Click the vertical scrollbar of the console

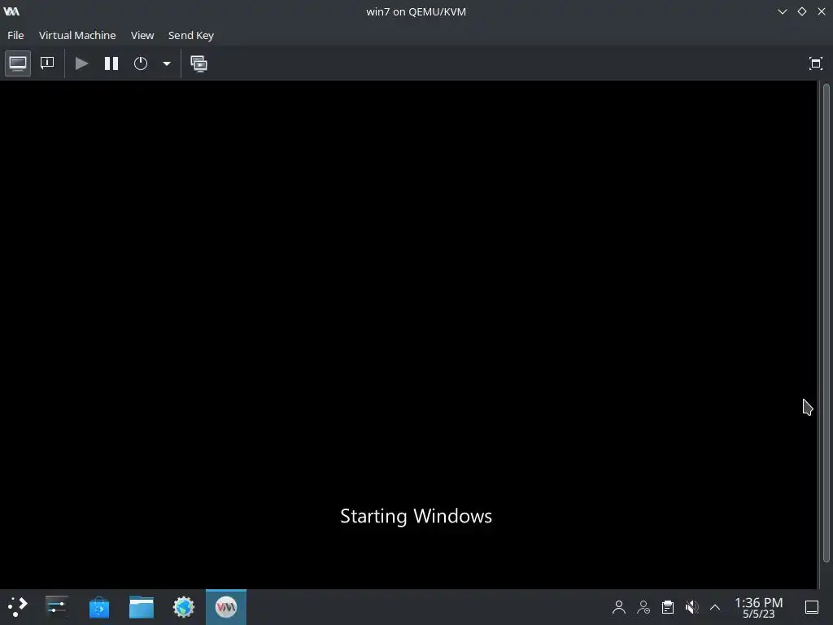point(826,322)
